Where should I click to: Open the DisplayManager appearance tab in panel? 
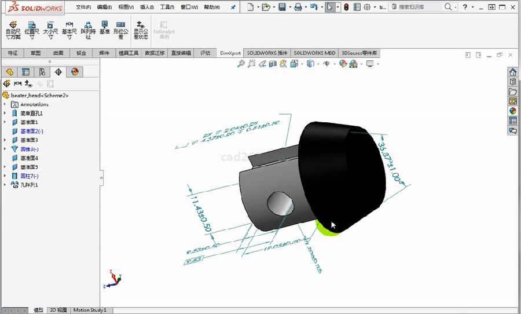(74, 72)
